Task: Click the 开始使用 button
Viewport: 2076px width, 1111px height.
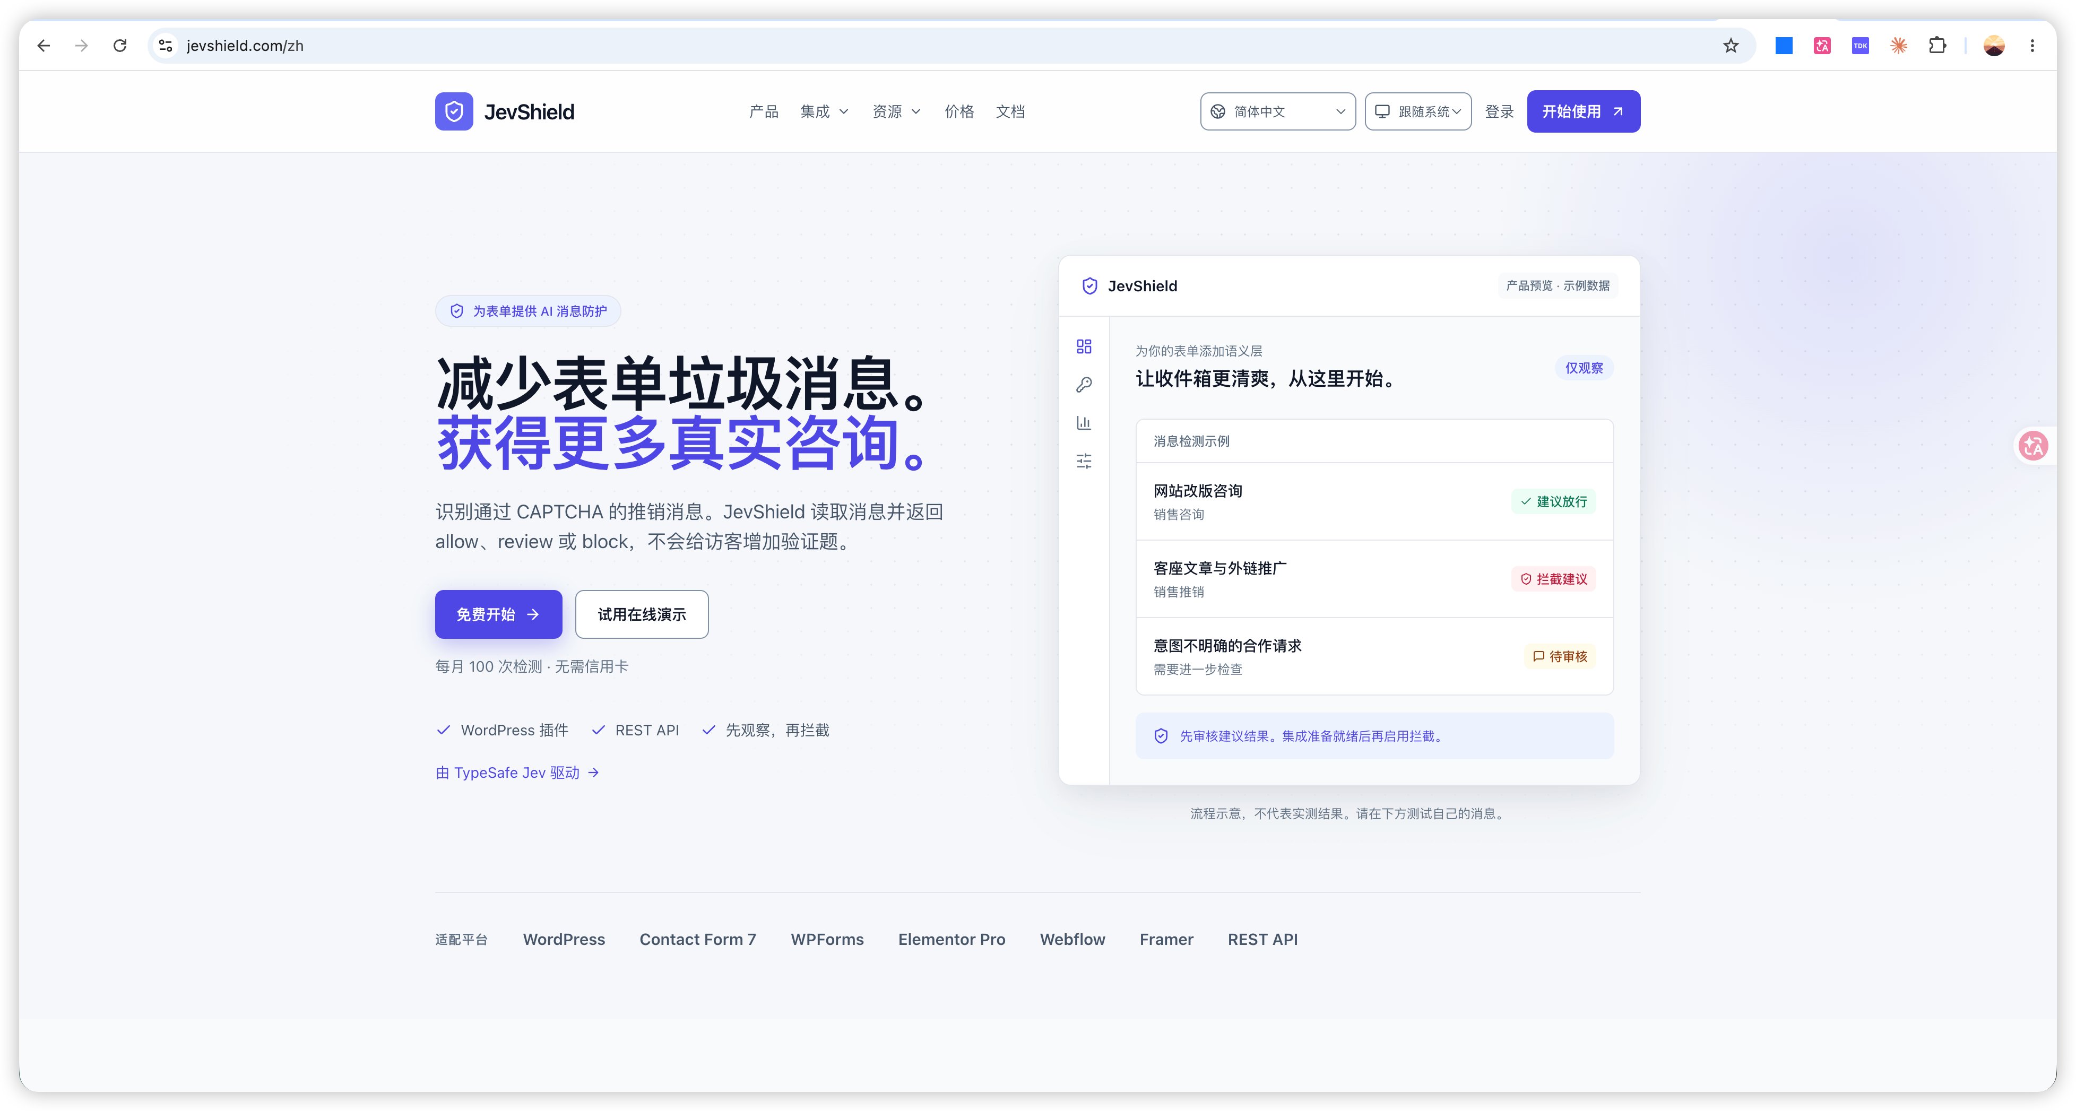Action: click(1584, 111)
